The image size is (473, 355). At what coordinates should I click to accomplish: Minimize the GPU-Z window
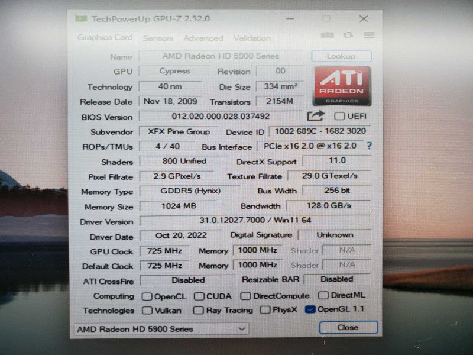click(290, 19)
